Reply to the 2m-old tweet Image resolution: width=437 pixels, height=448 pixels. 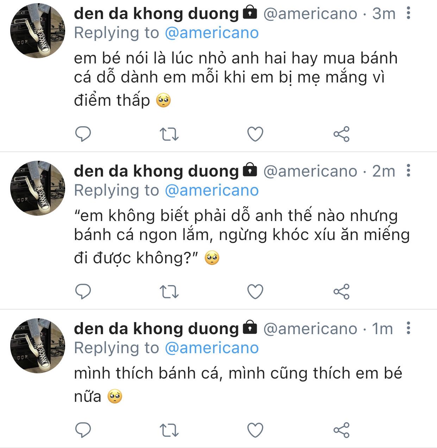[x=83, y=291]
